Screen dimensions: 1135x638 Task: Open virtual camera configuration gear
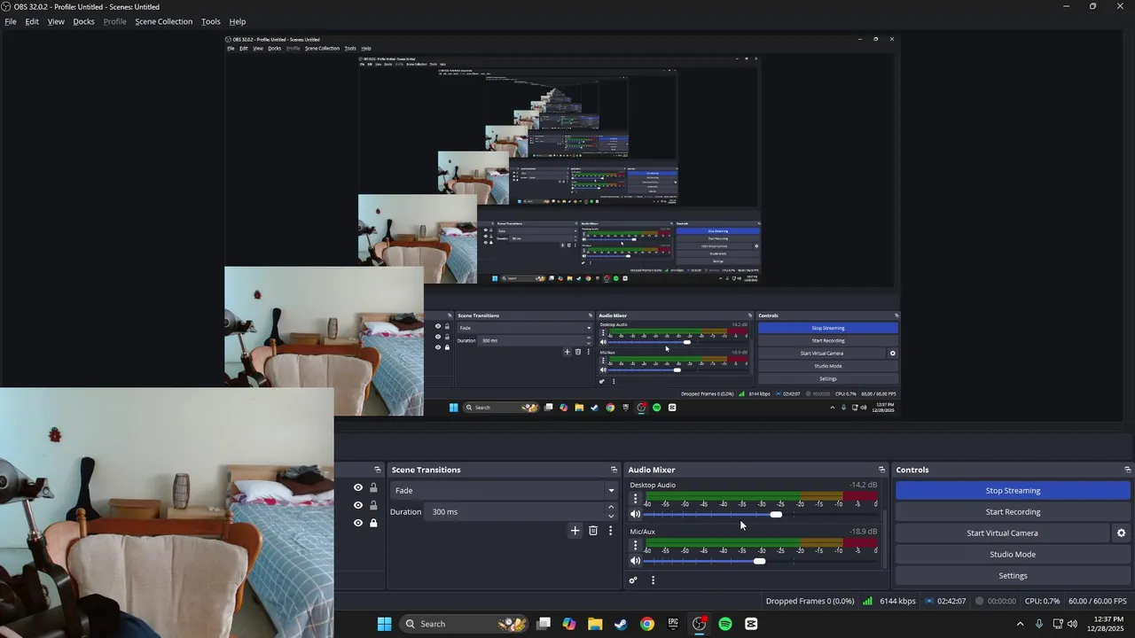coord(1121,533)
